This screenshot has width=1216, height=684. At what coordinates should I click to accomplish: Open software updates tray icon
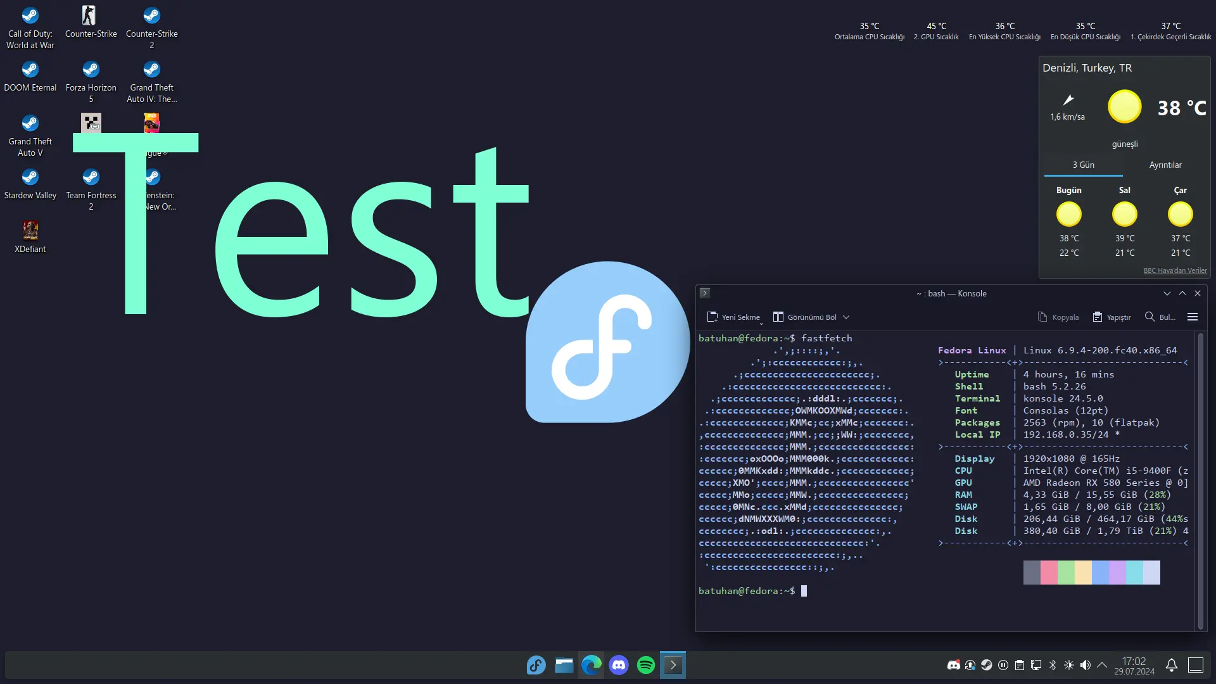(x=970, y=665)
